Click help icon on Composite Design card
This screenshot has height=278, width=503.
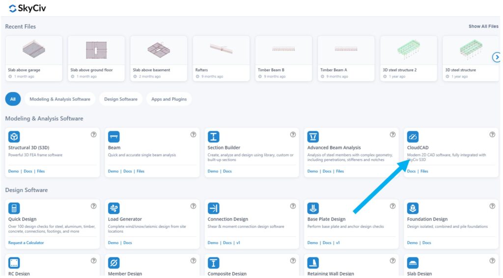click(x=293, y=261)
